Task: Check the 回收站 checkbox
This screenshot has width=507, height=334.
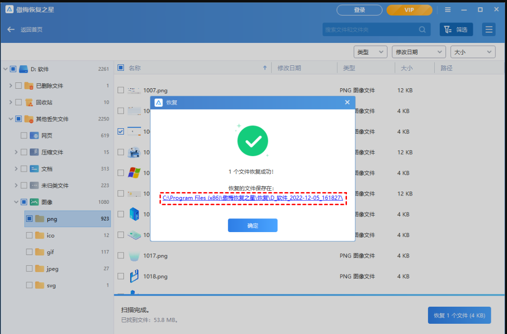Action: point(19,102)
